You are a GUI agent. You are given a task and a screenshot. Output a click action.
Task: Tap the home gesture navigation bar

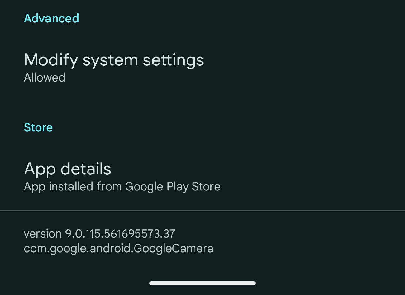tap(202, 283)
